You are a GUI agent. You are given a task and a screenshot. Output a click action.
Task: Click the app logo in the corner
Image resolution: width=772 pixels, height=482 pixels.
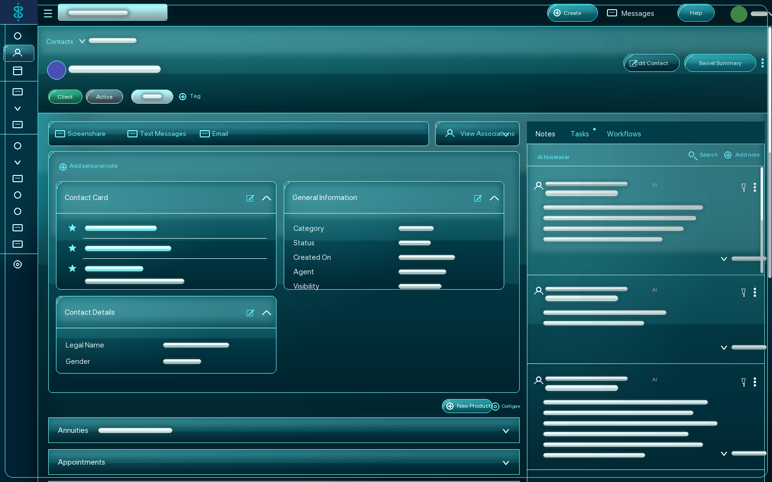click(18, 12)
